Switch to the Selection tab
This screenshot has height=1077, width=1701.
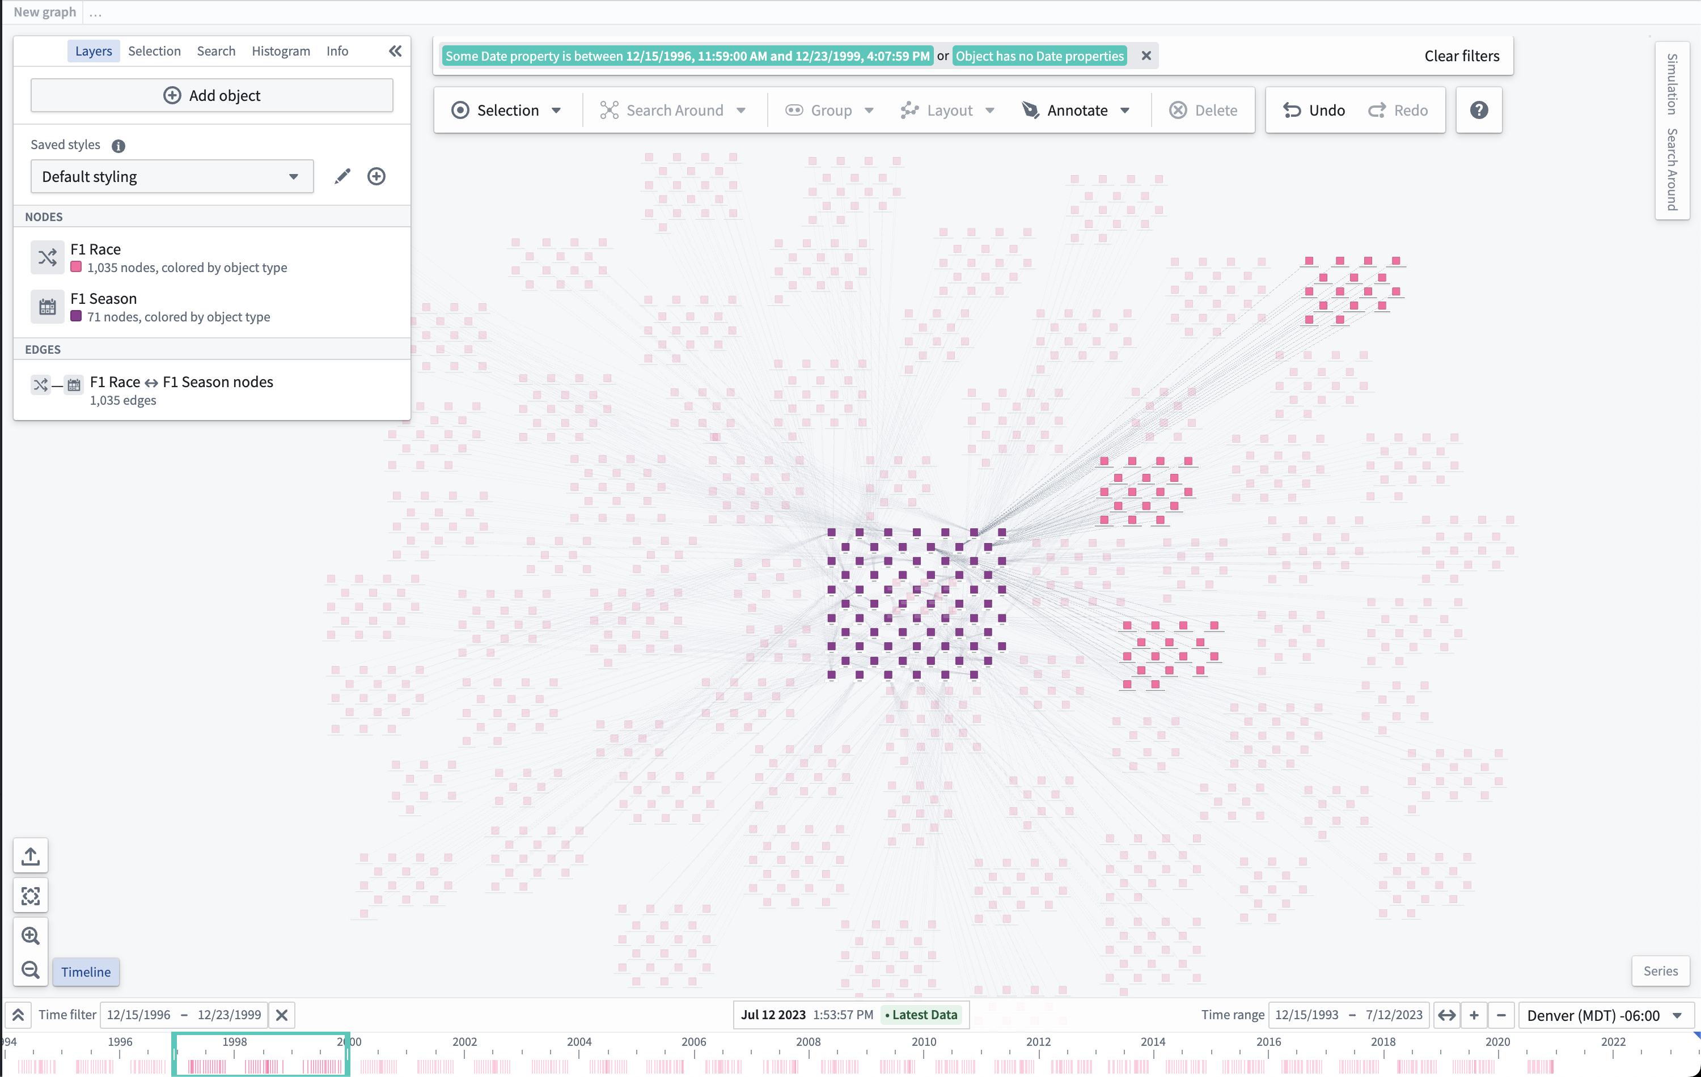[x=154, y=51]
